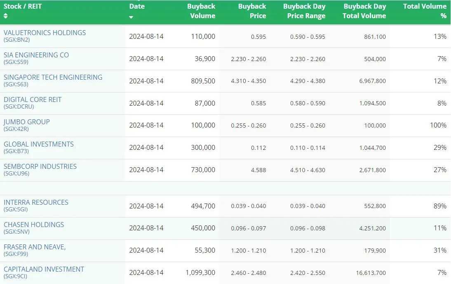Open SIA ENGINEERING CO stock link

point(36,55)
